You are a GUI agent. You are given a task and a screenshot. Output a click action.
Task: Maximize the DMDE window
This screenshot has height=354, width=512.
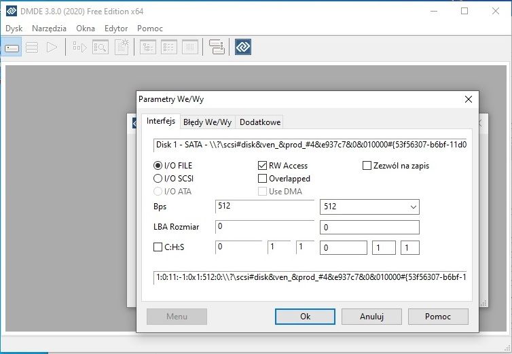click(x=464, y=11)
